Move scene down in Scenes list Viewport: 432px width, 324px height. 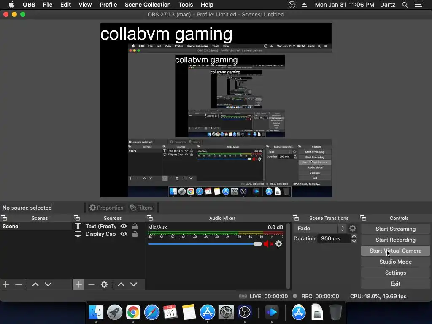point(48,284)
